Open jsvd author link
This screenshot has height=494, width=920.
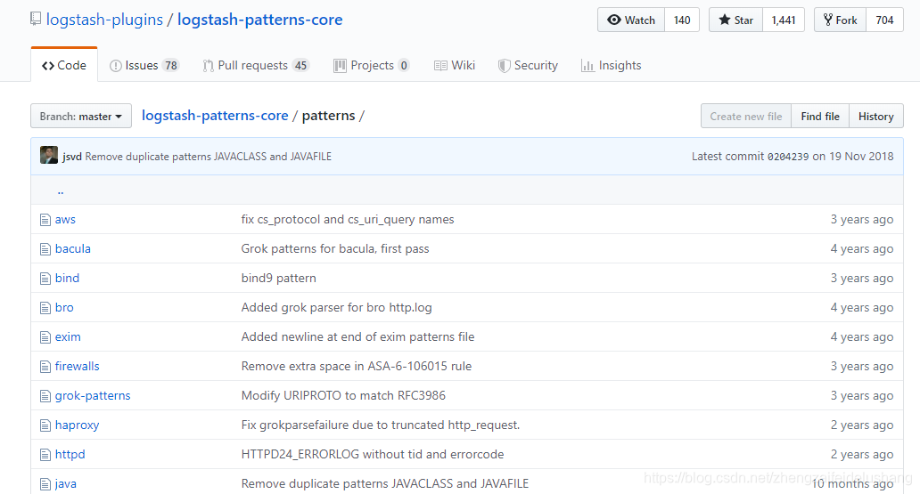(x=72, y=157)
